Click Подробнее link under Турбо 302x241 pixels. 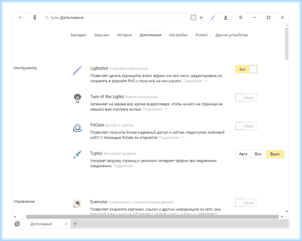pos(123,166)
